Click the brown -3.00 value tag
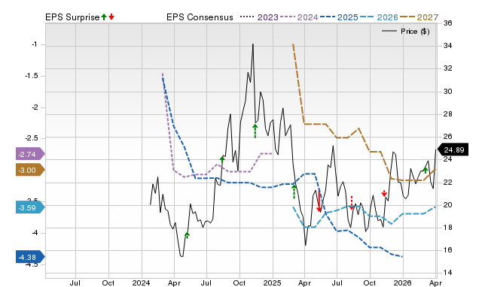The height and width of the screenshot is (287, 482). tap(30, 170)
